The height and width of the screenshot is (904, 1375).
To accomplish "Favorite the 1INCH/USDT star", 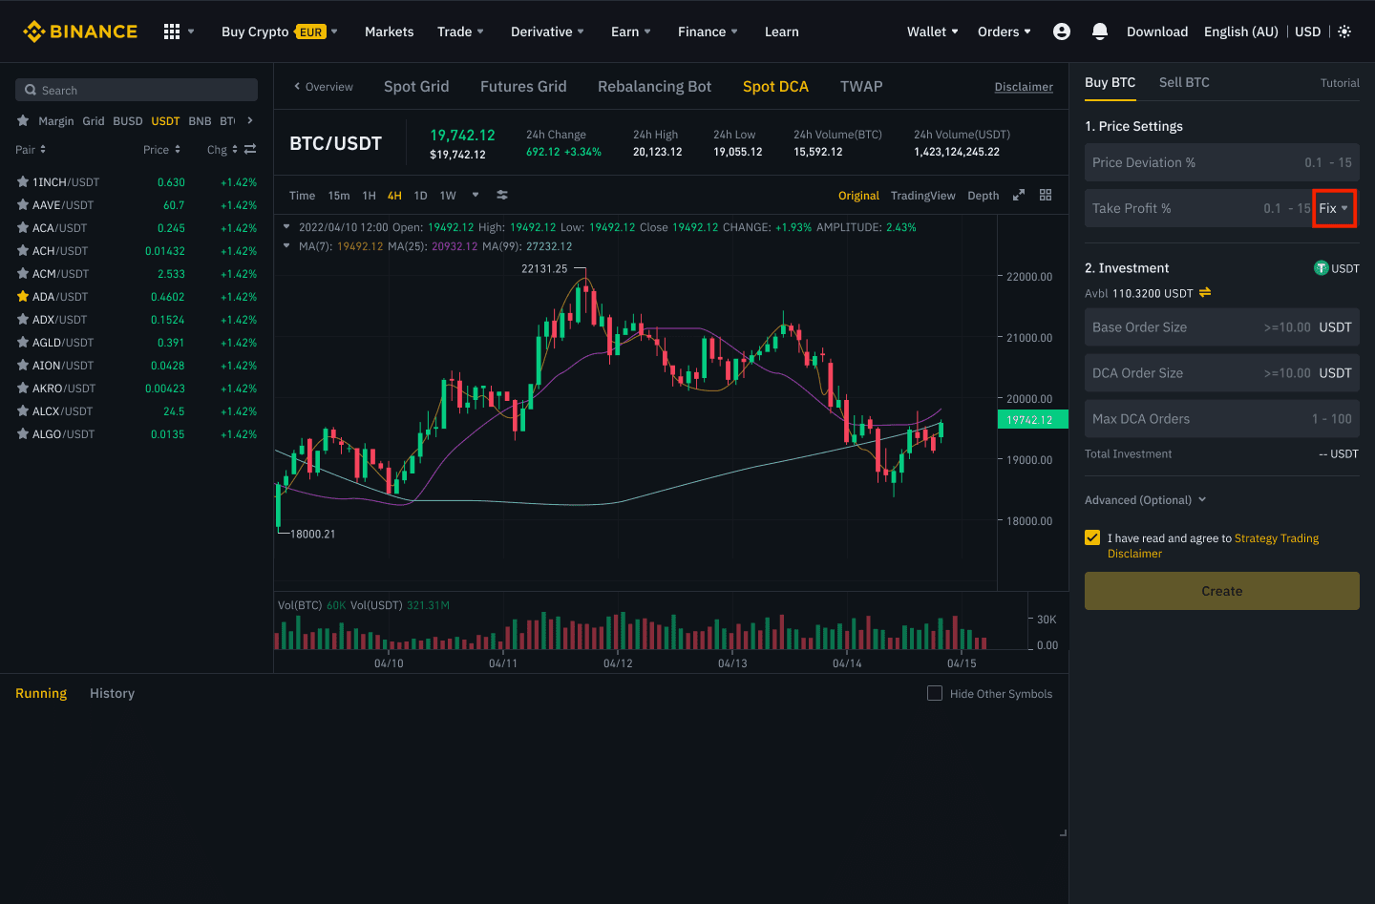I will (x=23, y=181).
